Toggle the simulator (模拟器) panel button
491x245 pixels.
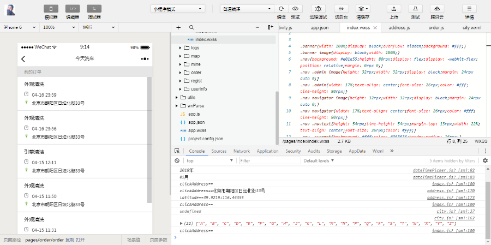(51, 9)
